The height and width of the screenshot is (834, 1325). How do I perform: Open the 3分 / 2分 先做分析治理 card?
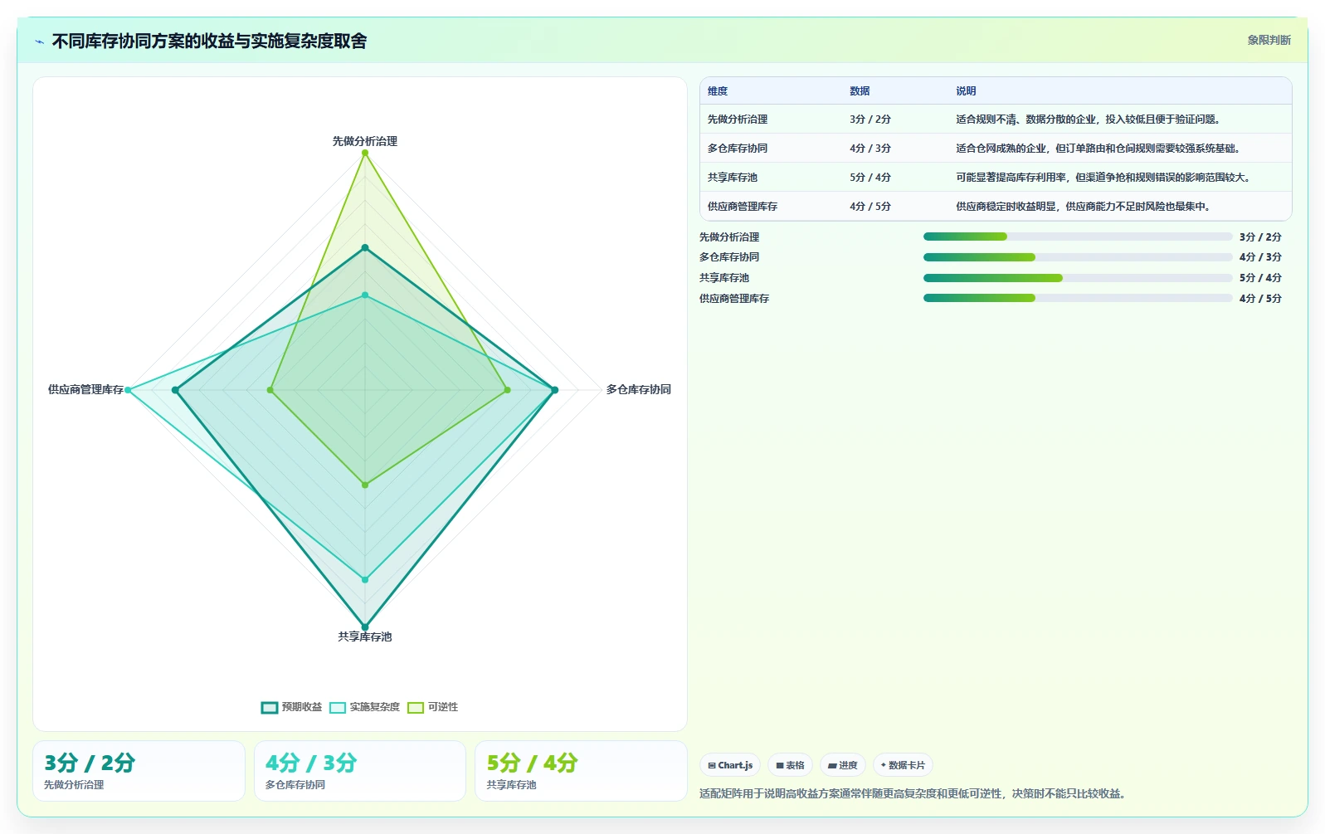point(139,771)
